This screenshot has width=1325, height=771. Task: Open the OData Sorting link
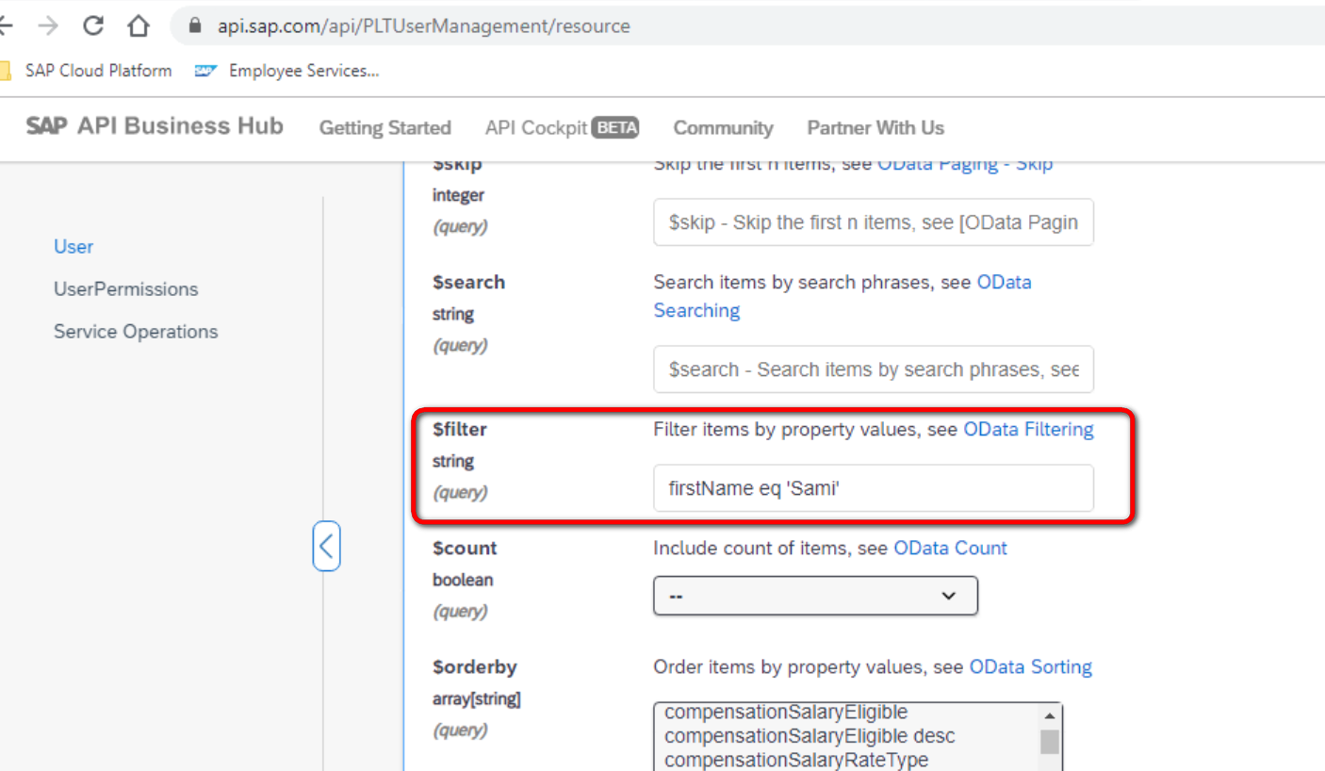tap(1030, 666)
